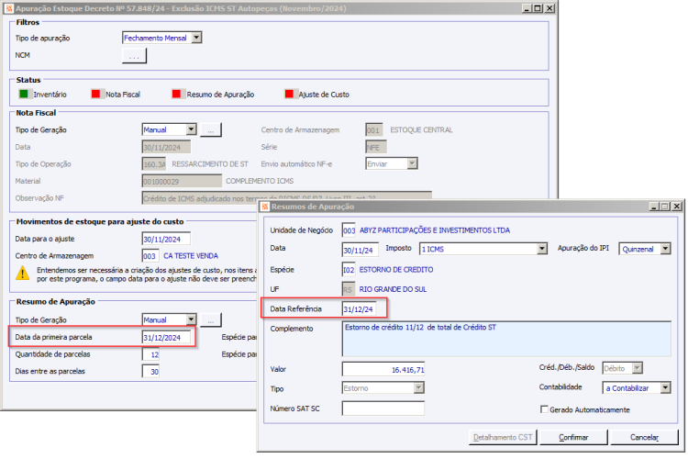This screenshot has width=688, height=459.
Task: Click the Tipo de Operação code field
Action: [x=154, y=164]
